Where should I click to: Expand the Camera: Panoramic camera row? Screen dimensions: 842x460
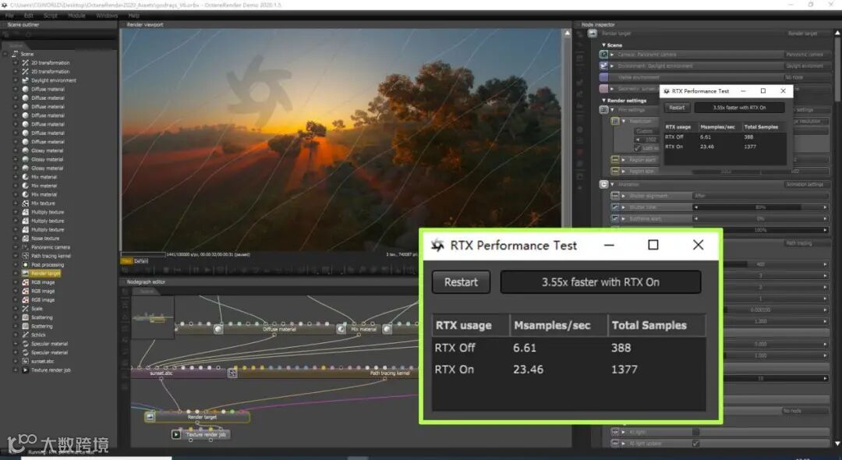[612, 55]
